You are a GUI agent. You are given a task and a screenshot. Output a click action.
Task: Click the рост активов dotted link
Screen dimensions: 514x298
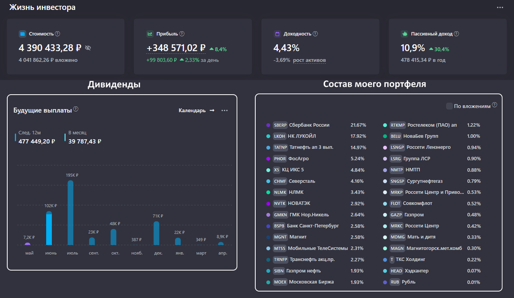point(309,60)
